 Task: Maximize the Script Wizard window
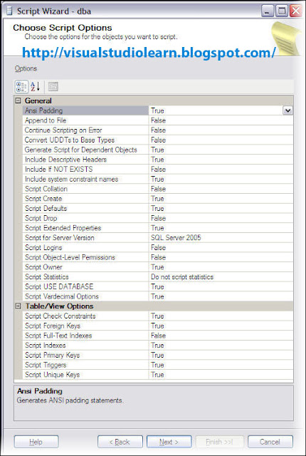pos(282,11)
